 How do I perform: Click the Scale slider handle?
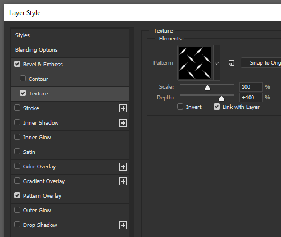(207, 88)
